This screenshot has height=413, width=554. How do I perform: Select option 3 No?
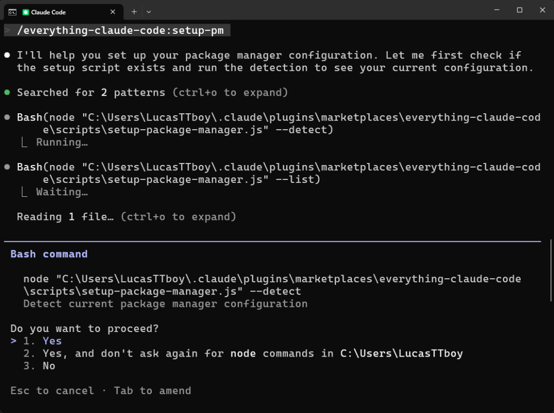pos(48,366)
